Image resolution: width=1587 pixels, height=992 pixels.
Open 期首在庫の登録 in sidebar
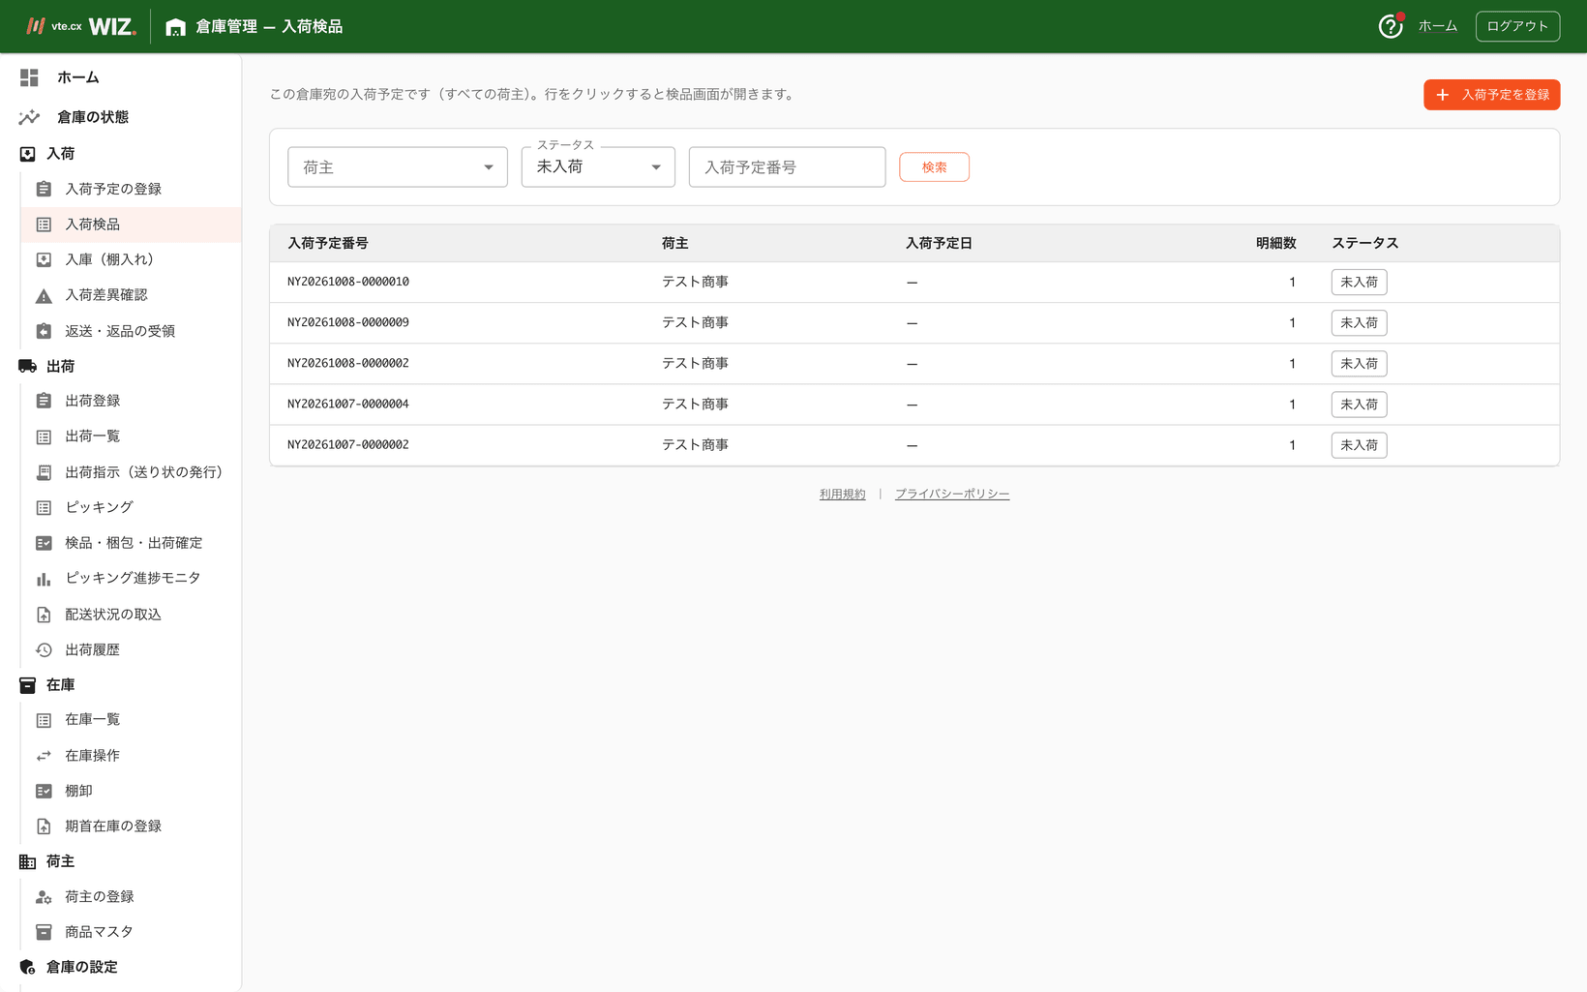tap(131, 827)
